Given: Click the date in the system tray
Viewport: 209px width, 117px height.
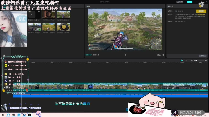Looking at the screenshot, I should point(199,116).
